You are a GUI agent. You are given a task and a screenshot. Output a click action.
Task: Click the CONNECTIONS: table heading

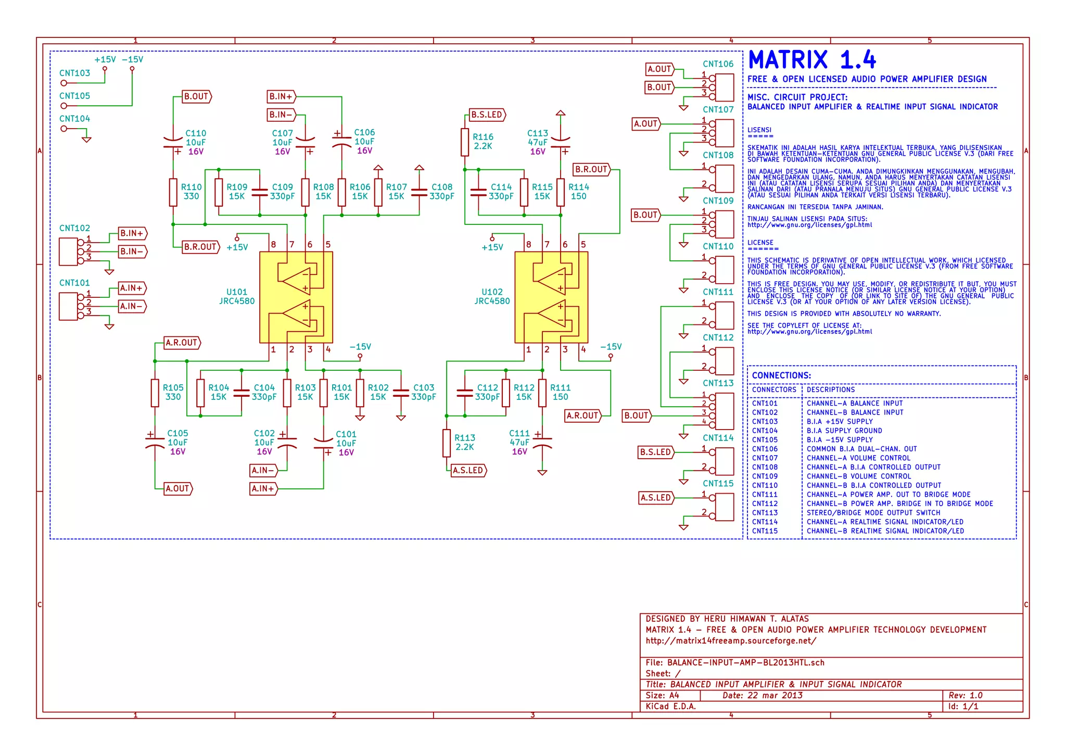781,375
